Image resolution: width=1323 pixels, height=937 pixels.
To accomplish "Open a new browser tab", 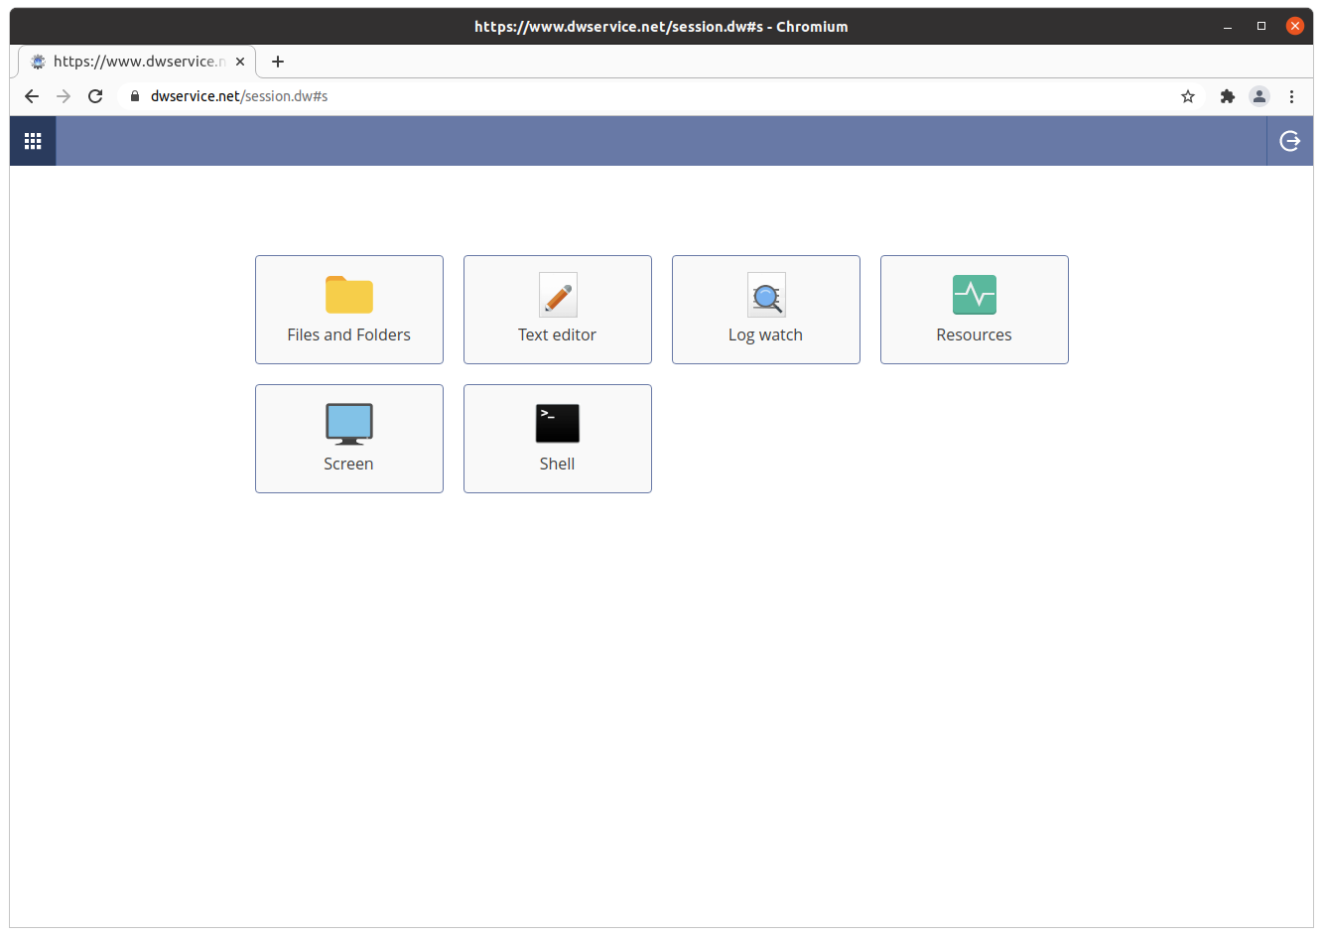I will click(x=278, y=62).
